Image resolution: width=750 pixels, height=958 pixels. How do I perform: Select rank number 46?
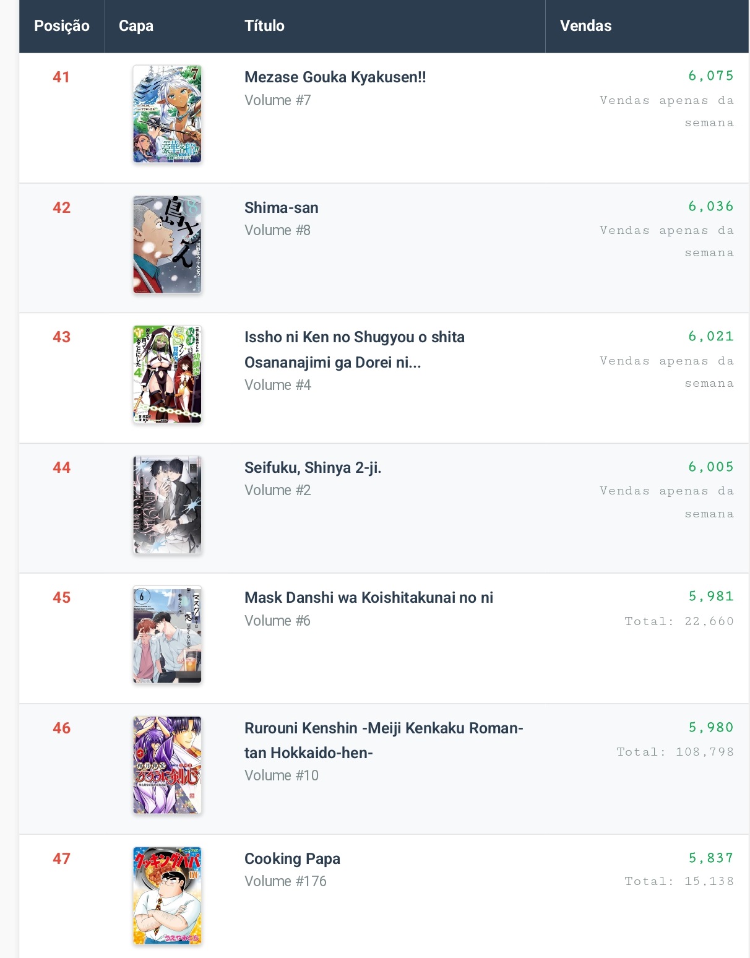pos(62,728)
